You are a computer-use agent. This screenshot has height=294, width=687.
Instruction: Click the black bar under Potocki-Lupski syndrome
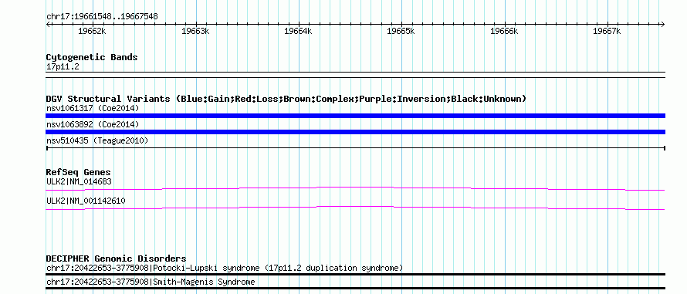(355, 274)
